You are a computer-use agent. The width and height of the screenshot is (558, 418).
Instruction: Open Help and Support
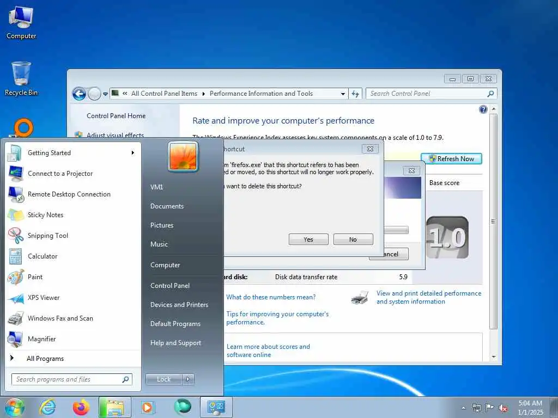click(x=176, y=343)
